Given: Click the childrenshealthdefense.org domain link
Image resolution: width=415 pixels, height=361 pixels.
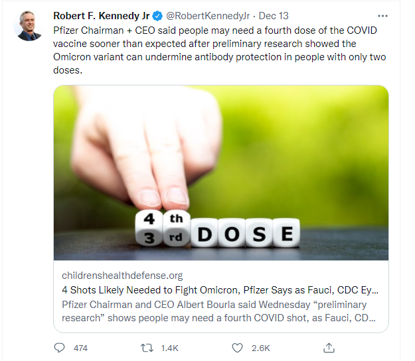Looking at the screenshot, I should (x=122, y=276).
